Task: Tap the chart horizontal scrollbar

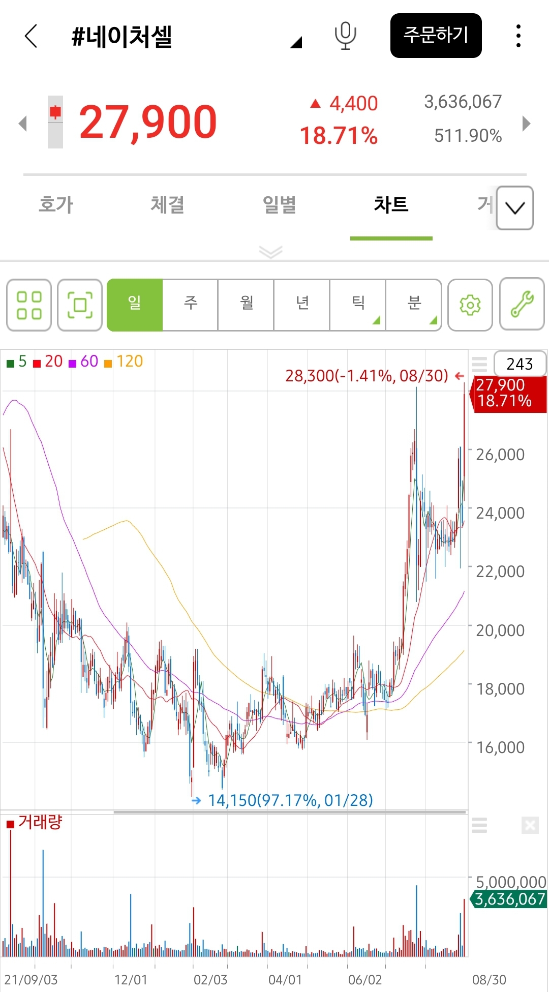Action: coord(290,812)
